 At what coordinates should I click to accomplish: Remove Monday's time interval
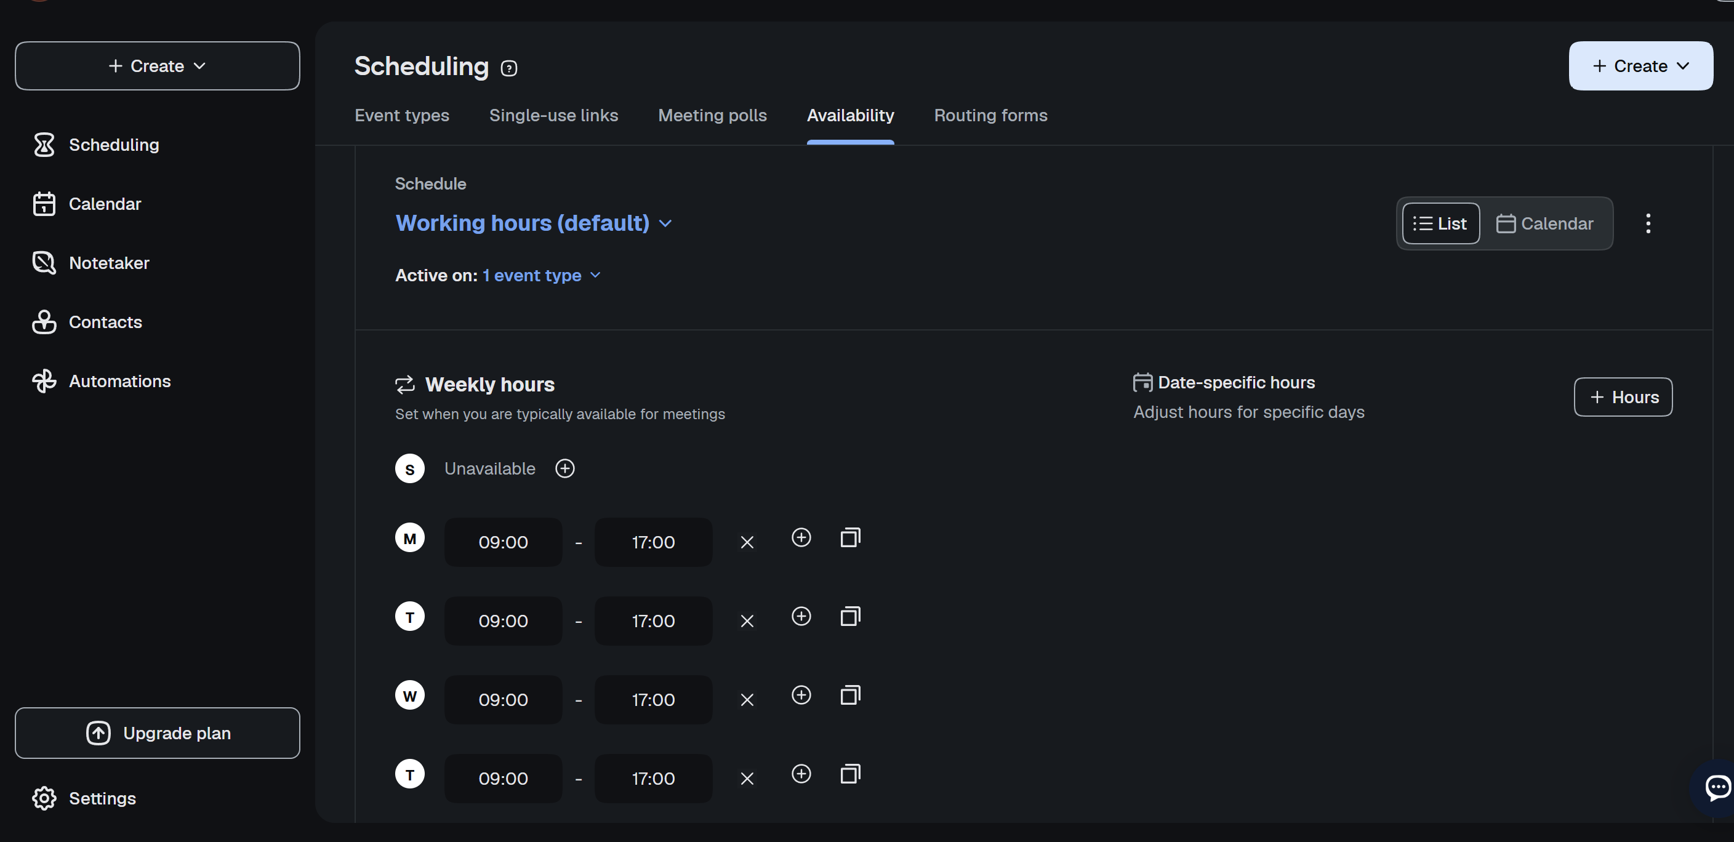click(x=747, y=542)
